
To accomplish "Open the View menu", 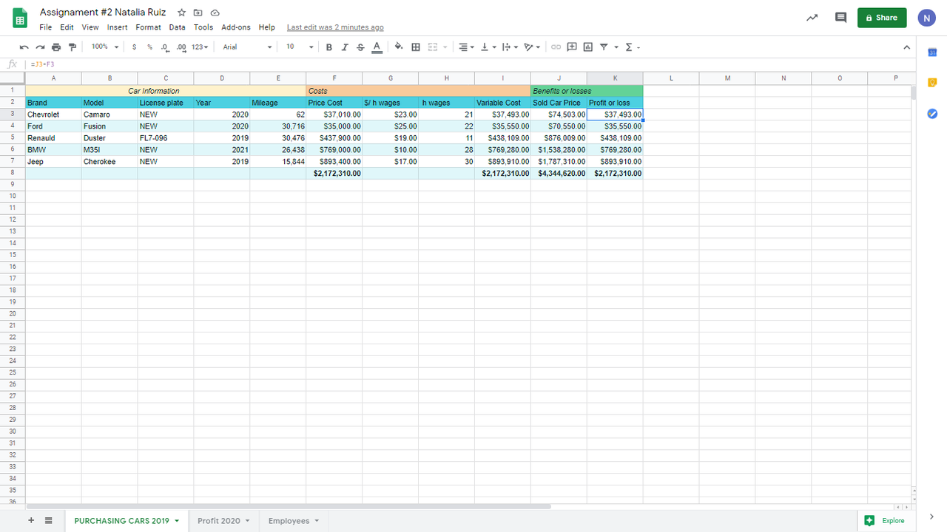I will [90, 27].
